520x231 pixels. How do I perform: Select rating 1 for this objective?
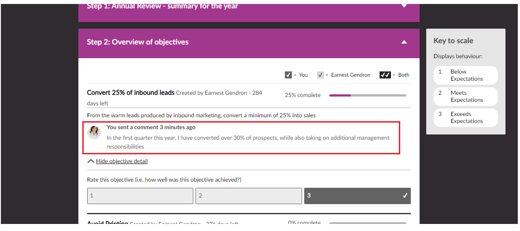tap(140, 196)
